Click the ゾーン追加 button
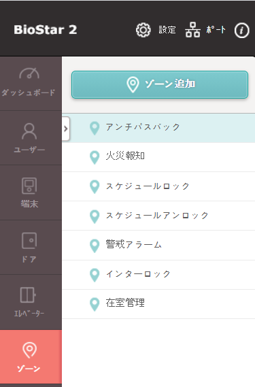 click(x=160, y=84)
